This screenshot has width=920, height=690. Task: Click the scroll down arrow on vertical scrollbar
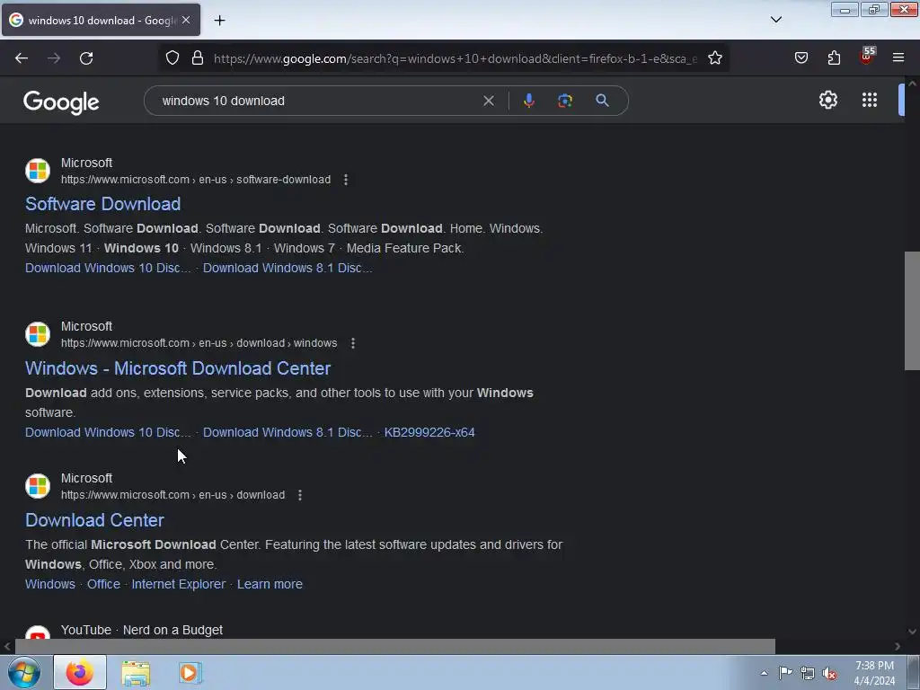coord(912,632)
